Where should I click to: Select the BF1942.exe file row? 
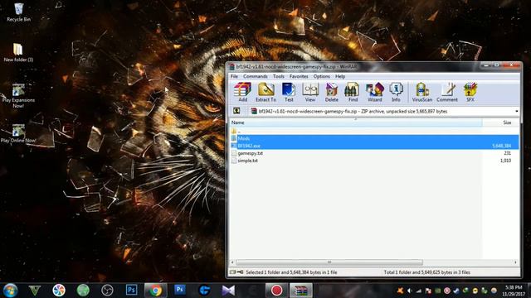[x=374, y=146]
